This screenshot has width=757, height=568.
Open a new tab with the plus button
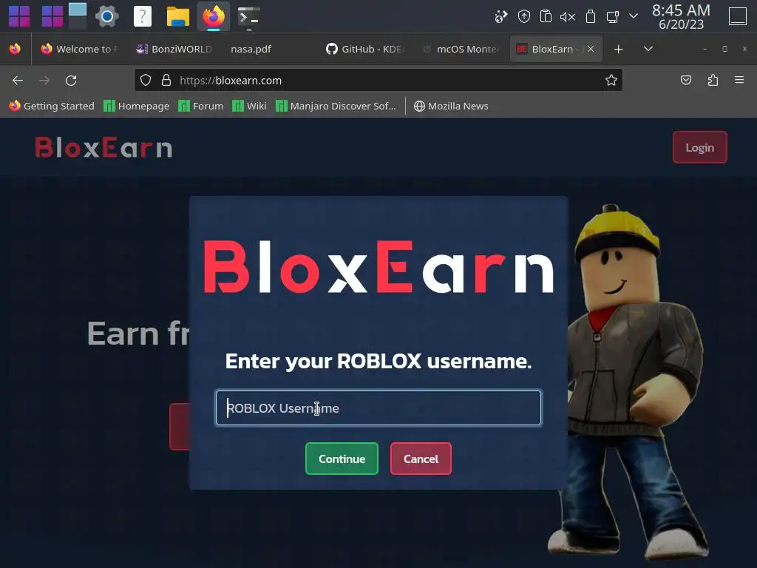click(619, 49)
